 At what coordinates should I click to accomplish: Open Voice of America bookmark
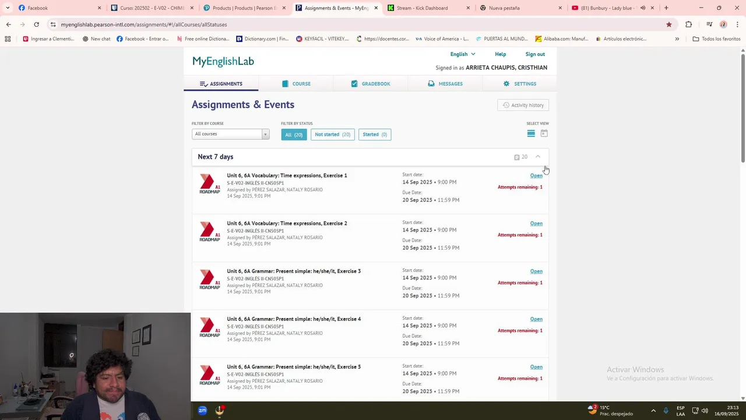(442, 39)
